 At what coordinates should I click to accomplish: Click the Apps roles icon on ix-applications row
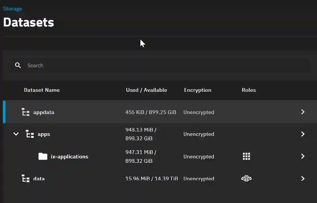[246, 156]
